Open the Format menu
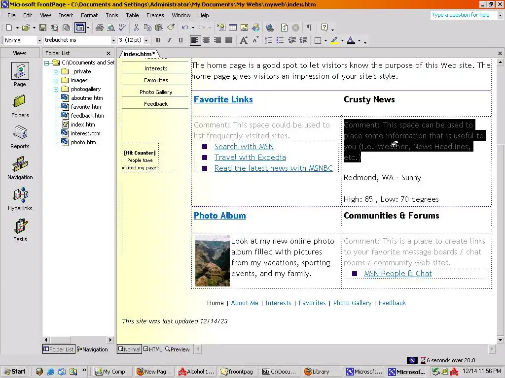505x378 pixels. pos(89,15)
